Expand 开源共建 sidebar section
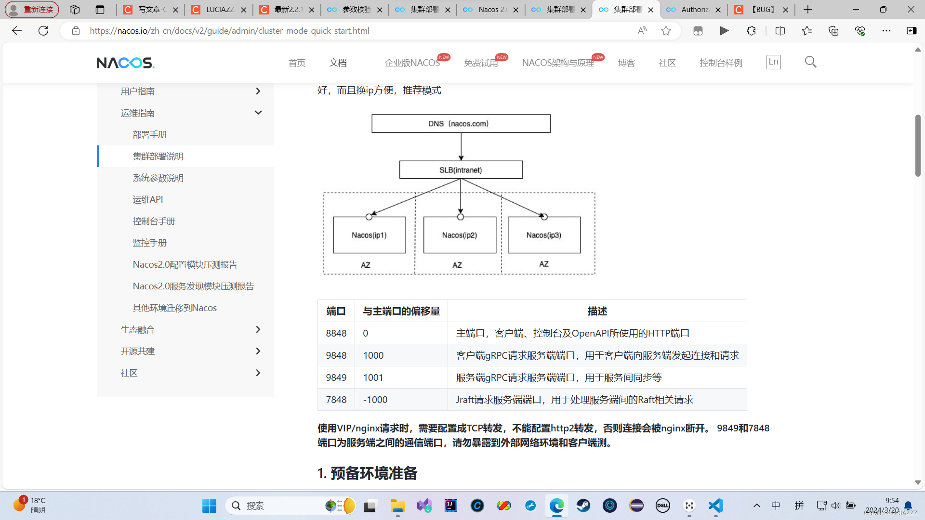The image size is (925, 520). [x=258, y=351]
